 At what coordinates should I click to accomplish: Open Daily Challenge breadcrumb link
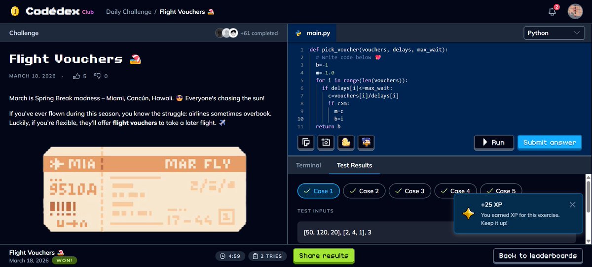point(129,11)
